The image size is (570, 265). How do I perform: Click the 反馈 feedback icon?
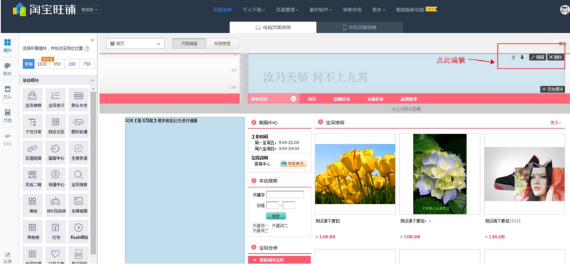(x=8, y=257)
